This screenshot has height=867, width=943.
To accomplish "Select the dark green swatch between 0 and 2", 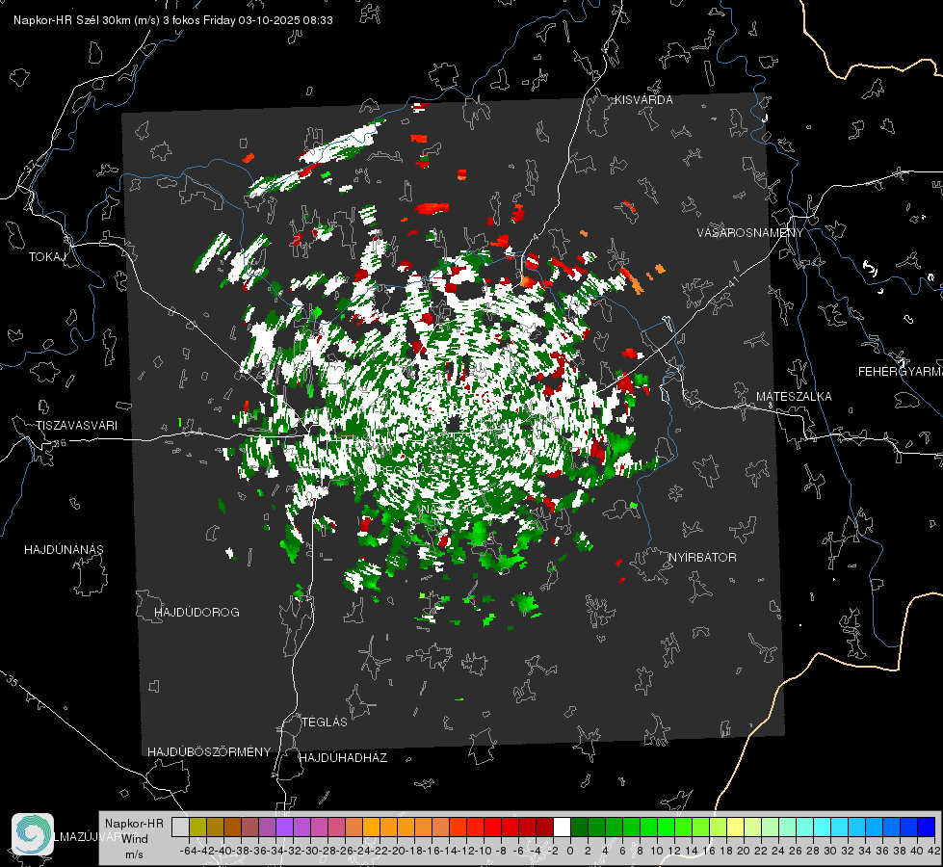I will [x=579, y=827].
